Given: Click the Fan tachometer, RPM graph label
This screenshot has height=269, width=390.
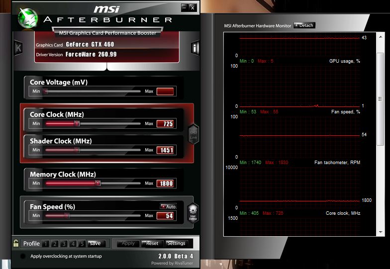Looking at the screenshot, I should tap(337, 162).
